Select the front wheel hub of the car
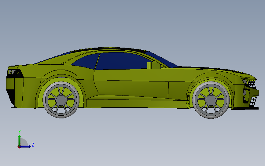The image size is (265, 166). pyautogui.click(x=211, y=100)
